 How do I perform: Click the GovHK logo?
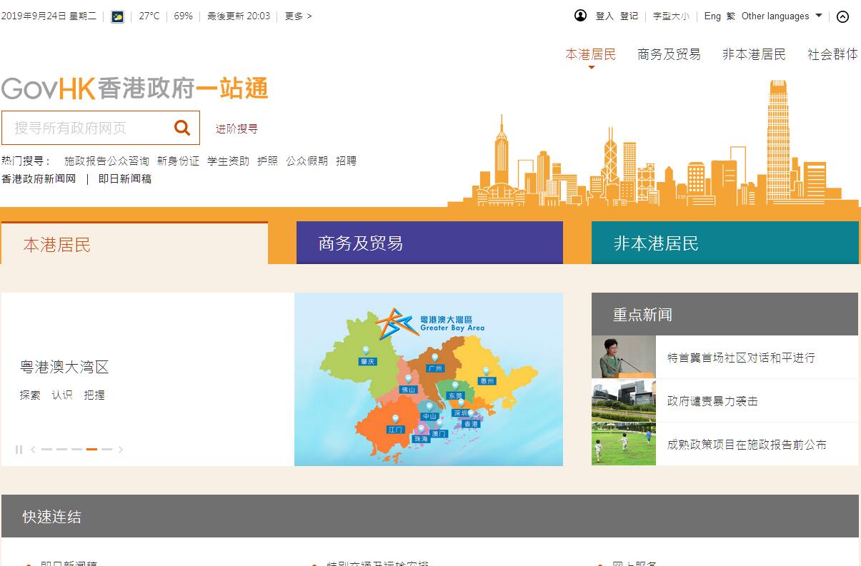click(x=134, y=89)
